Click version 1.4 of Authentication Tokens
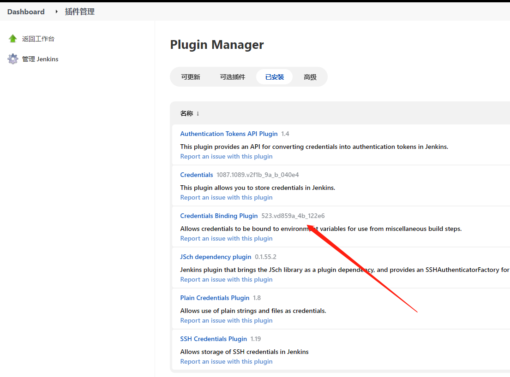 (285, 134)
